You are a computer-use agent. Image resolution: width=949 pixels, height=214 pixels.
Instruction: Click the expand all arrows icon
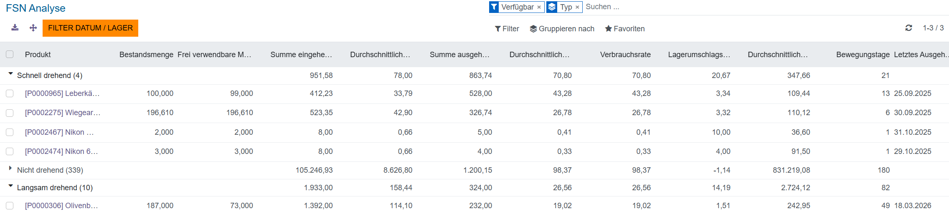(x=33, y=28)
